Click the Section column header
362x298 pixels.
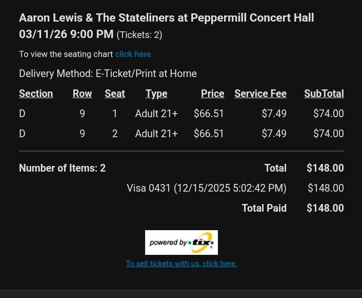36,94
